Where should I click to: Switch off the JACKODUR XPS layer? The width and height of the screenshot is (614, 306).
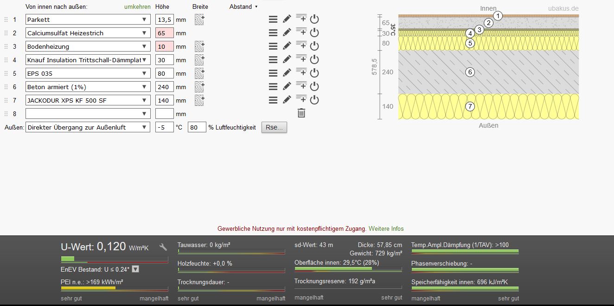point(314,100)
